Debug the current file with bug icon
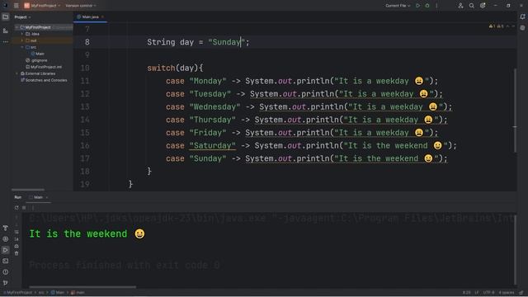Screen dimensions: 528x297 tap(427, 6)
